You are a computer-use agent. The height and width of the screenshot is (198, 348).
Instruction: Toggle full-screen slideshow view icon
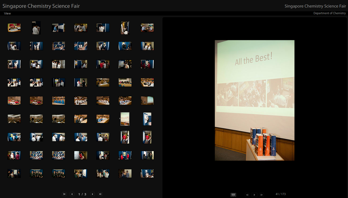[x=233, y=195]
